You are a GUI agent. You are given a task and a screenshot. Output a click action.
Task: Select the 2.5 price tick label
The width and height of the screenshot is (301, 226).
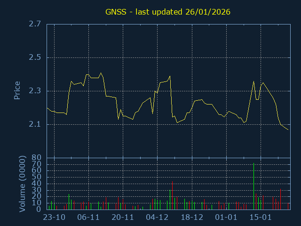(34, 57)
